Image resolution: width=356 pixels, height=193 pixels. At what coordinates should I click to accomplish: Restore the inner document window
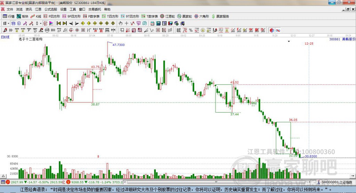pos(348,9)
